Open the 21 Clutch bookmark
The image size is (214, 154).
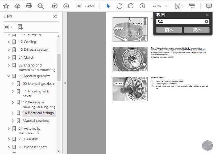click(x=26, y=58)
